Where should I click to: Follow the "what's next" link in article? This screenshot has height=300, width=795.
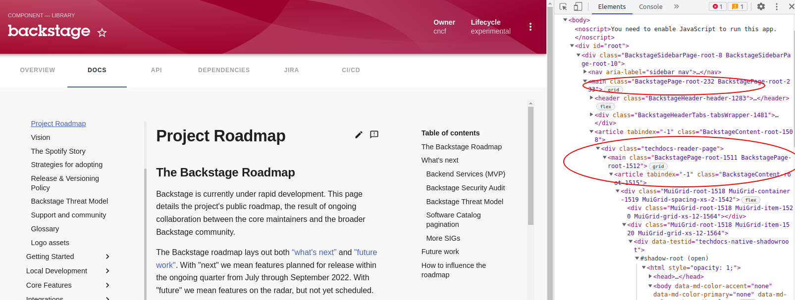(314, 252)
